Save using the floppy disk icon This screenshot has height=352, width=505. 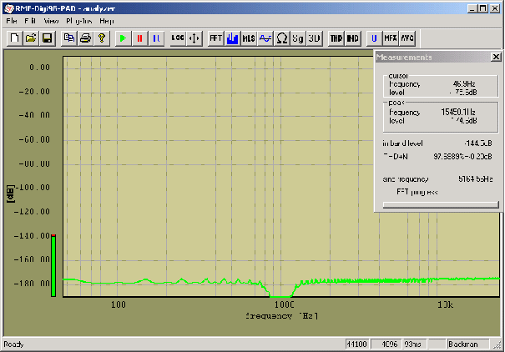(46, 38)
